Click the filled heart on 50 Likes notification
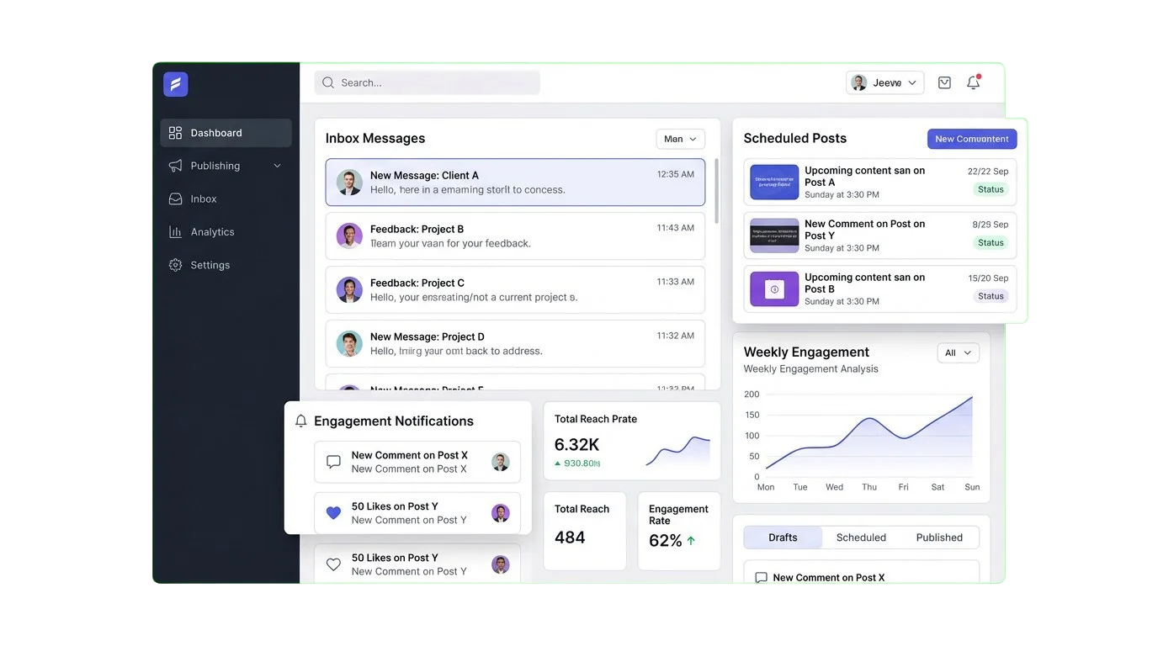1158x646 pixels. [x=333, y=513]
